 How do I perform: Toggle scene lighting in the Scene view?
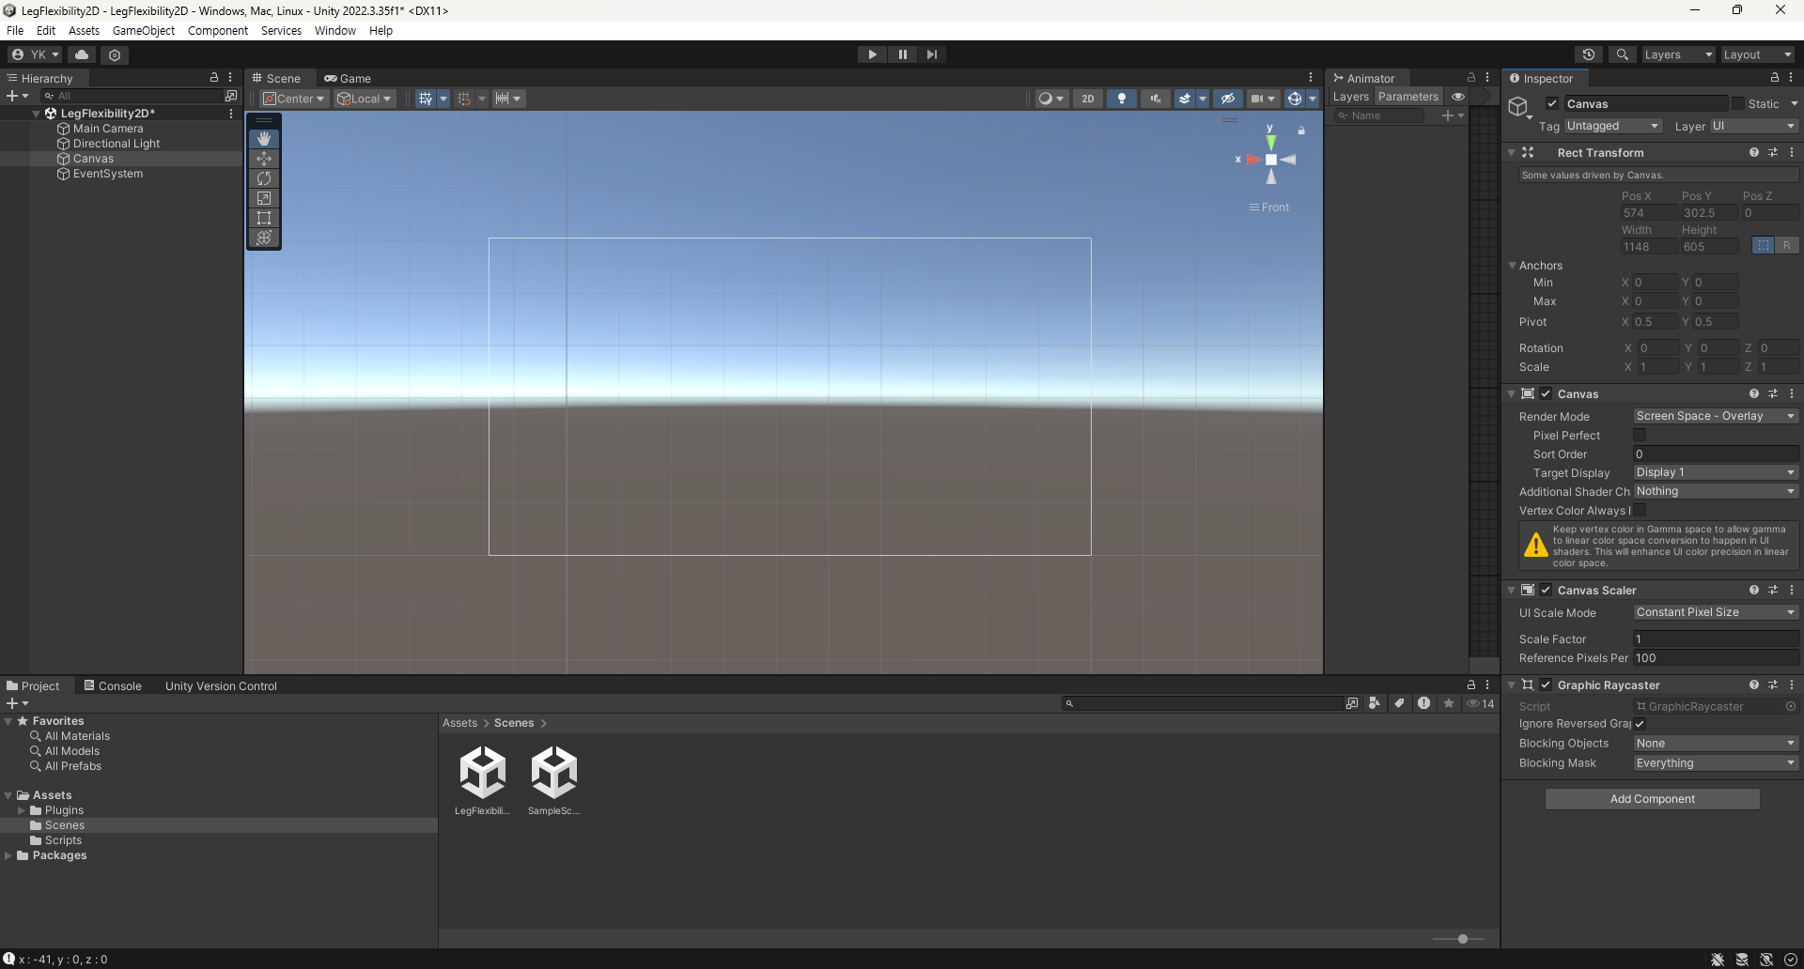[x=1122, y=98]
